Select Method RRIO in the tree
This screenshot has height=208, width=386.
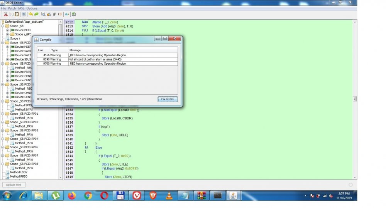(19, 176)
